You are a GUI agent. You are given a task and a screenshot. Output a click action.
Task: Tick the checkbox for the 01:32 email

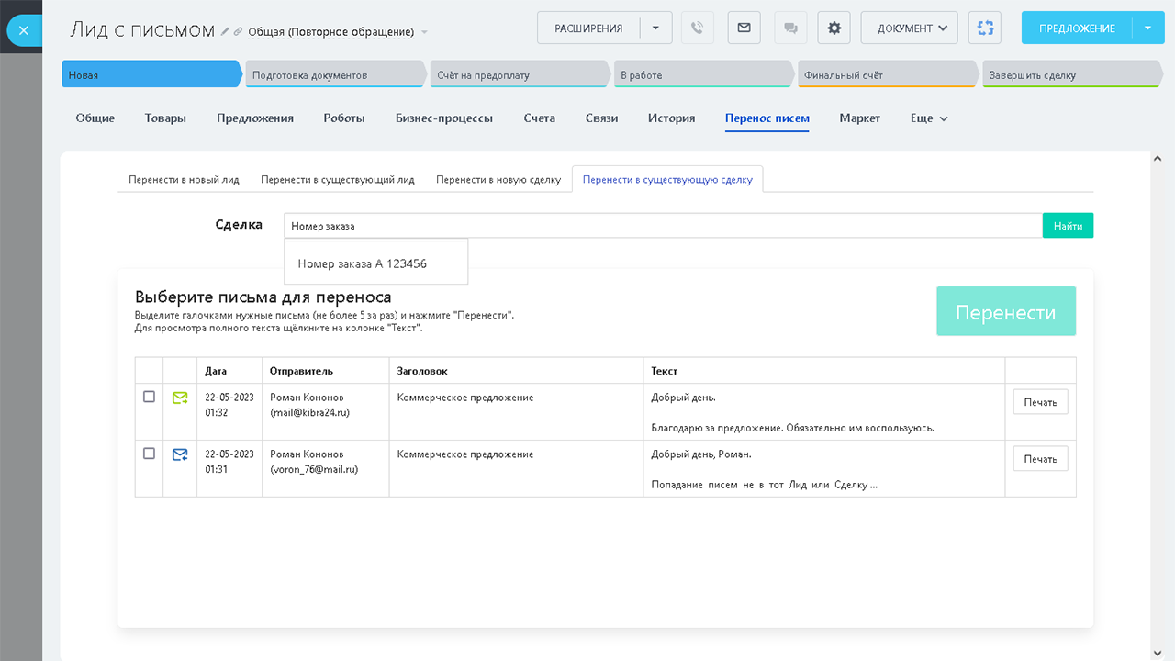(x=150, y=398)
